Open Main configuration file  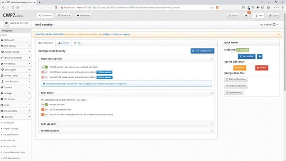(x=236, y=79)
